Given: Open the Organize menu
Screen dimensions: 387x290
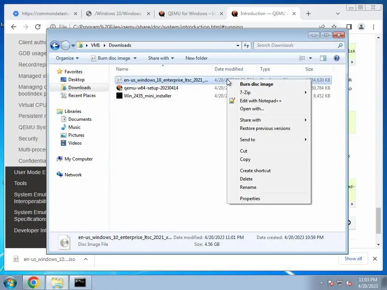Looking at the screenshot, I should coord(67,58).
